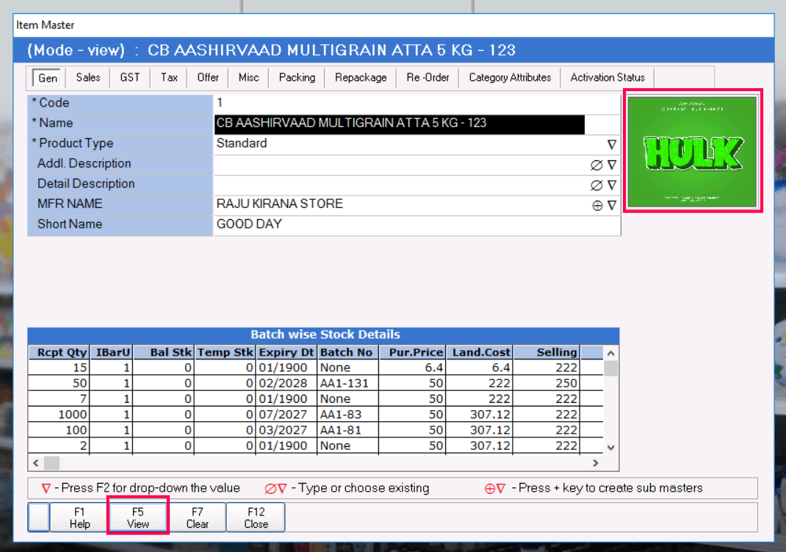Open the Sales tab
Screen dimensions: 786x552
tap(88, 78)
